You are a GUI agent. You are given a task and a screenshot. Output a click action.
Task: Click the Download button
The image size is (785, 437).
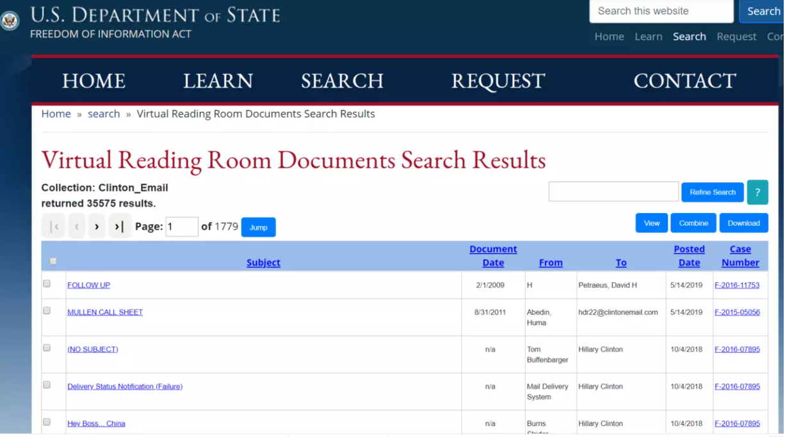coord(743,223)
